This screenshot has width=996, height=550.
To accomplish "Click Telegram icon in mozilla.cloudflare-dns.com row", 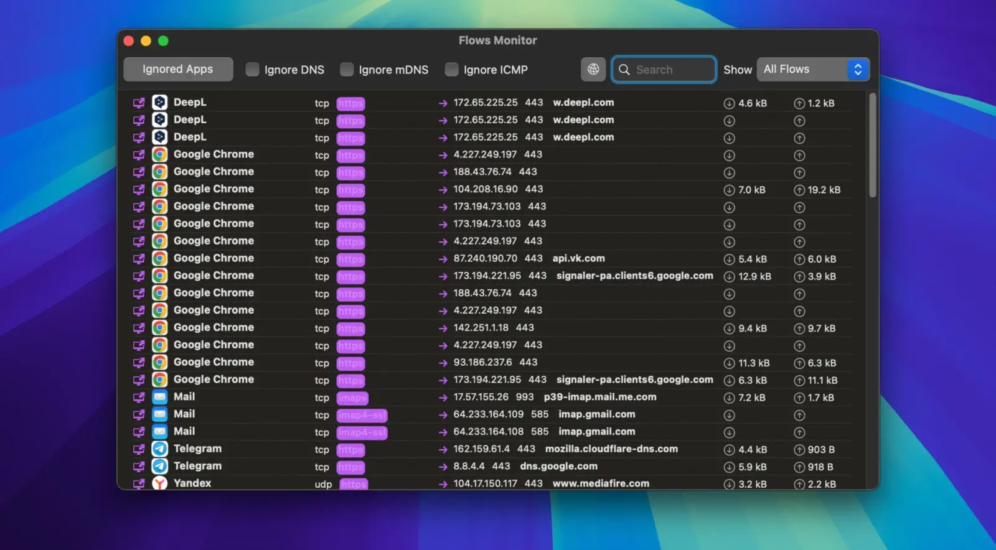I will (x=160, y=449).
